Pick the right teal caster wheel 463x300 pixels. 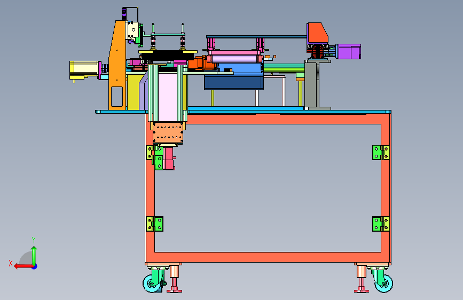coord(384,283)
